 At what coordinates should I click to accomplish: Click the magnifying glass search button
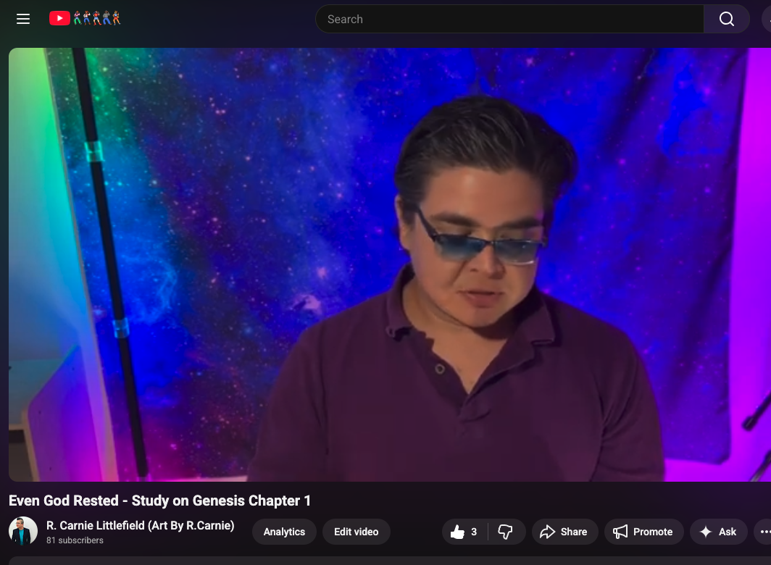tap(726, 19)
